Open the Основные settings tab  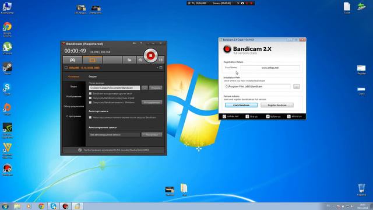(x=74, y=76)
